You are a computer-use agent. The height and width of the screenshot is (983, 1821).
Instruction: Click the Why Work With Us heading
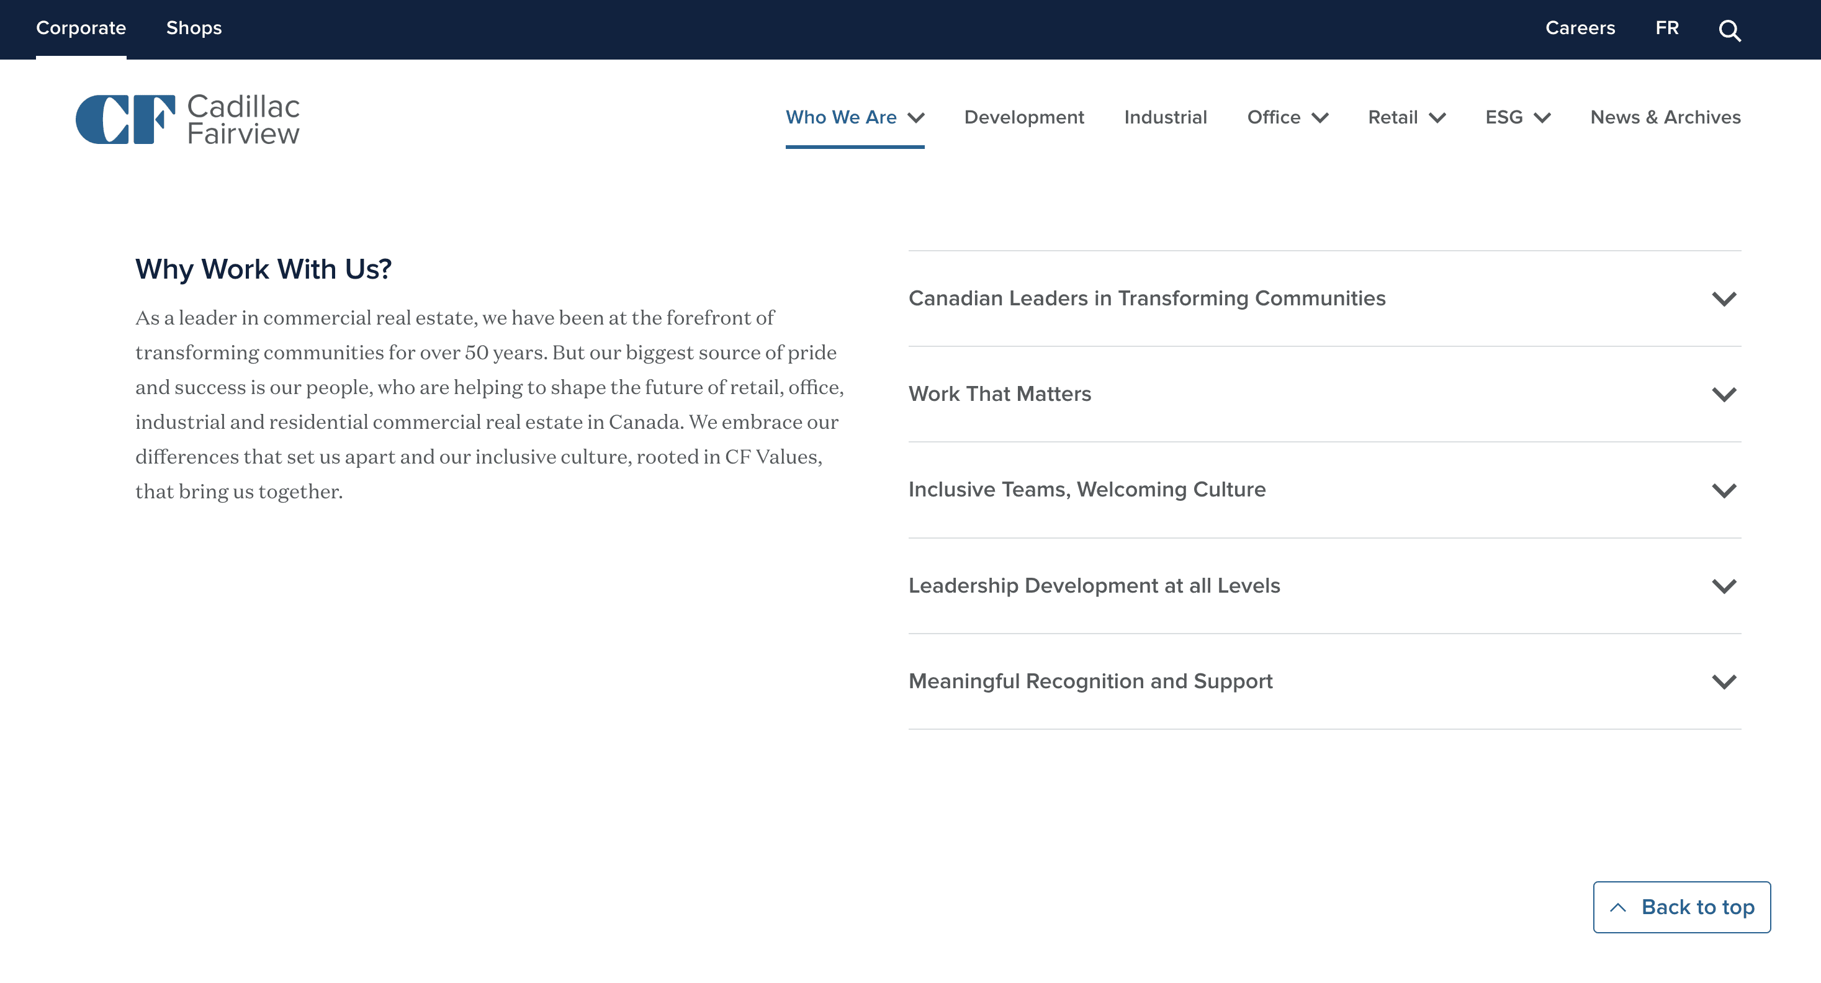pyautogui.click(x=263, y=269)
